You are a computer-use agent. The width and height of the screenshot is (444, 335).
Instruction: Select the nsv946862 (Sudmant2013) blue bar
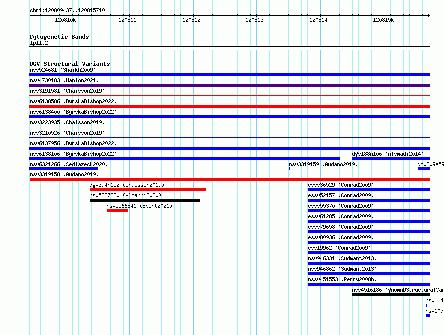coord(369,274)
